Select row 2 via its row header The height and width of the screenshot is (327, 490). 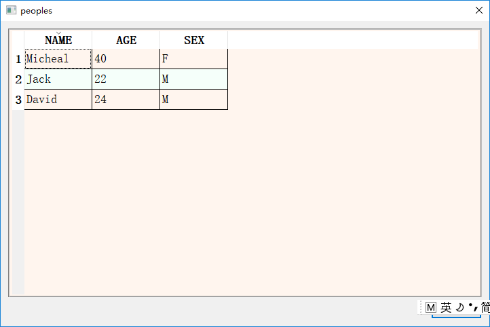tap(18, 79)
